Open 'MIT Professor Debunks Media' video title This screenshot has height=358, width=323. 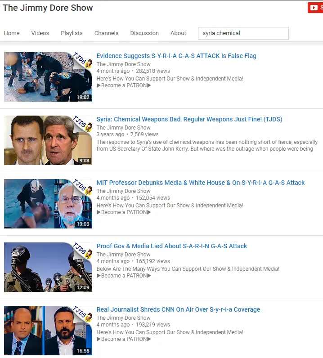(x=201, y=183)
